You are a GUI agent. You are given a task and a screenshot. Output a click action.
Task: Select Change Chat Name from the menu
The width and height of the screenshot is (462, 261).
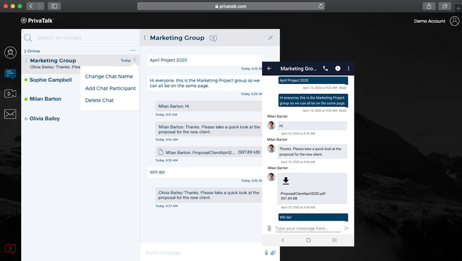pos(109,77)
